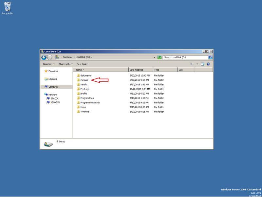The width and height of the screenshot is (262, 197).
Task: Click the Forward navigation arrow button
Action: click(50, 57)
